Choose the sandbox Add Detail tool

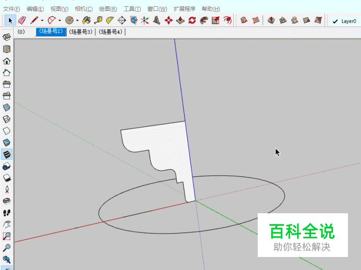point(306,20)
